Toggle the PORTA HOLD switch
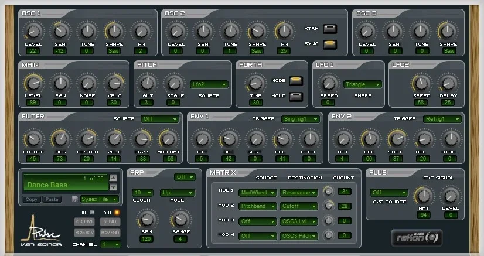Screen dimensions: 484x256 pos(296,96)
